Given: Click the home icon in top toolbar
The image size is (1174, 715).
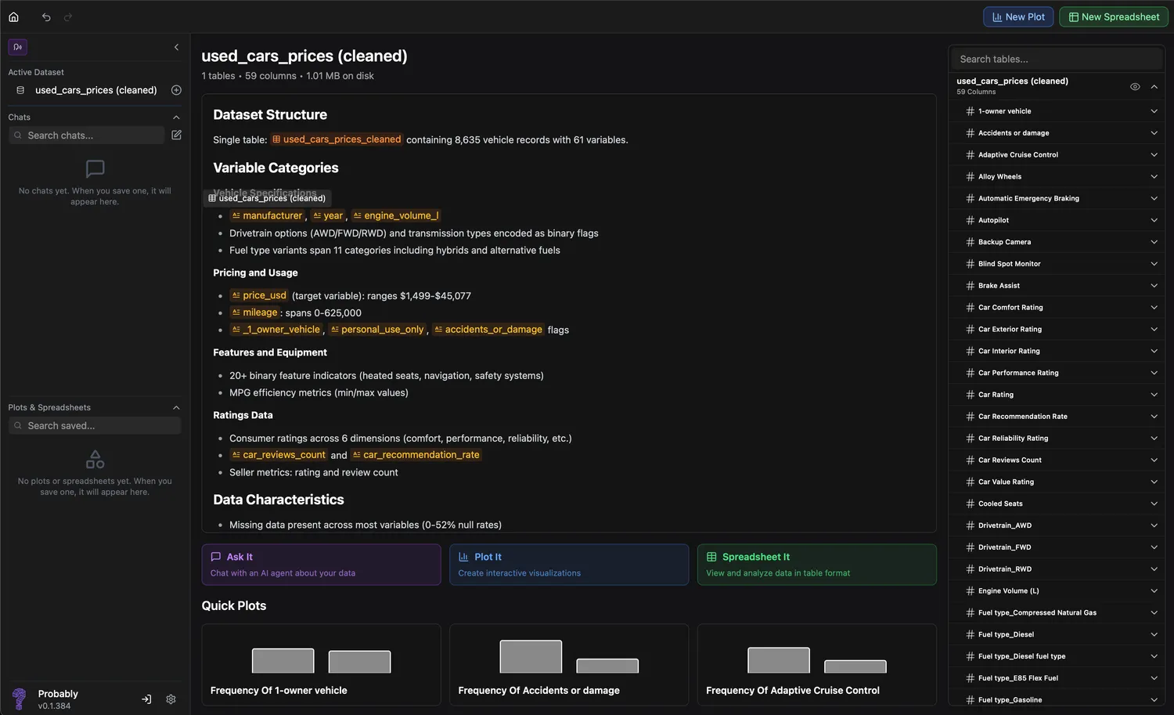Looking at the screenshot, I should 13,16.
